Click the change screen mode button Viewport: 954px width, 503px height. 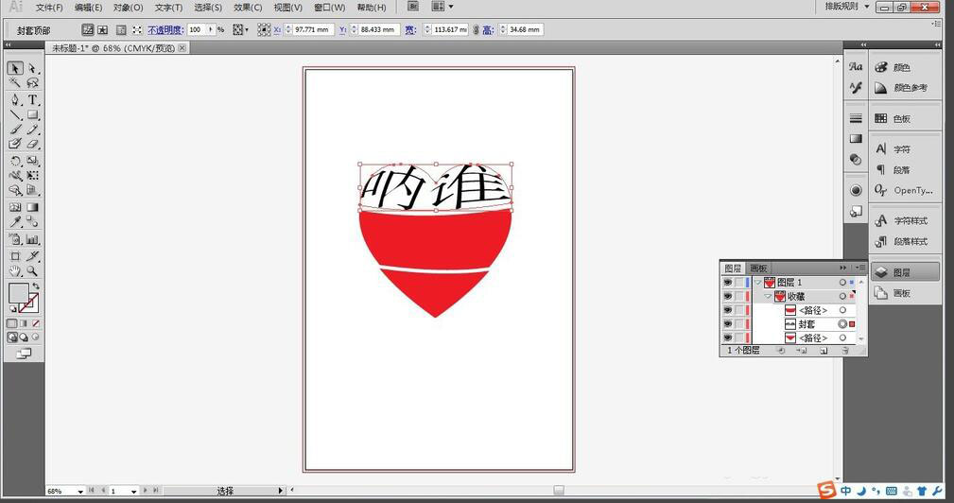(x=24, y=353)
